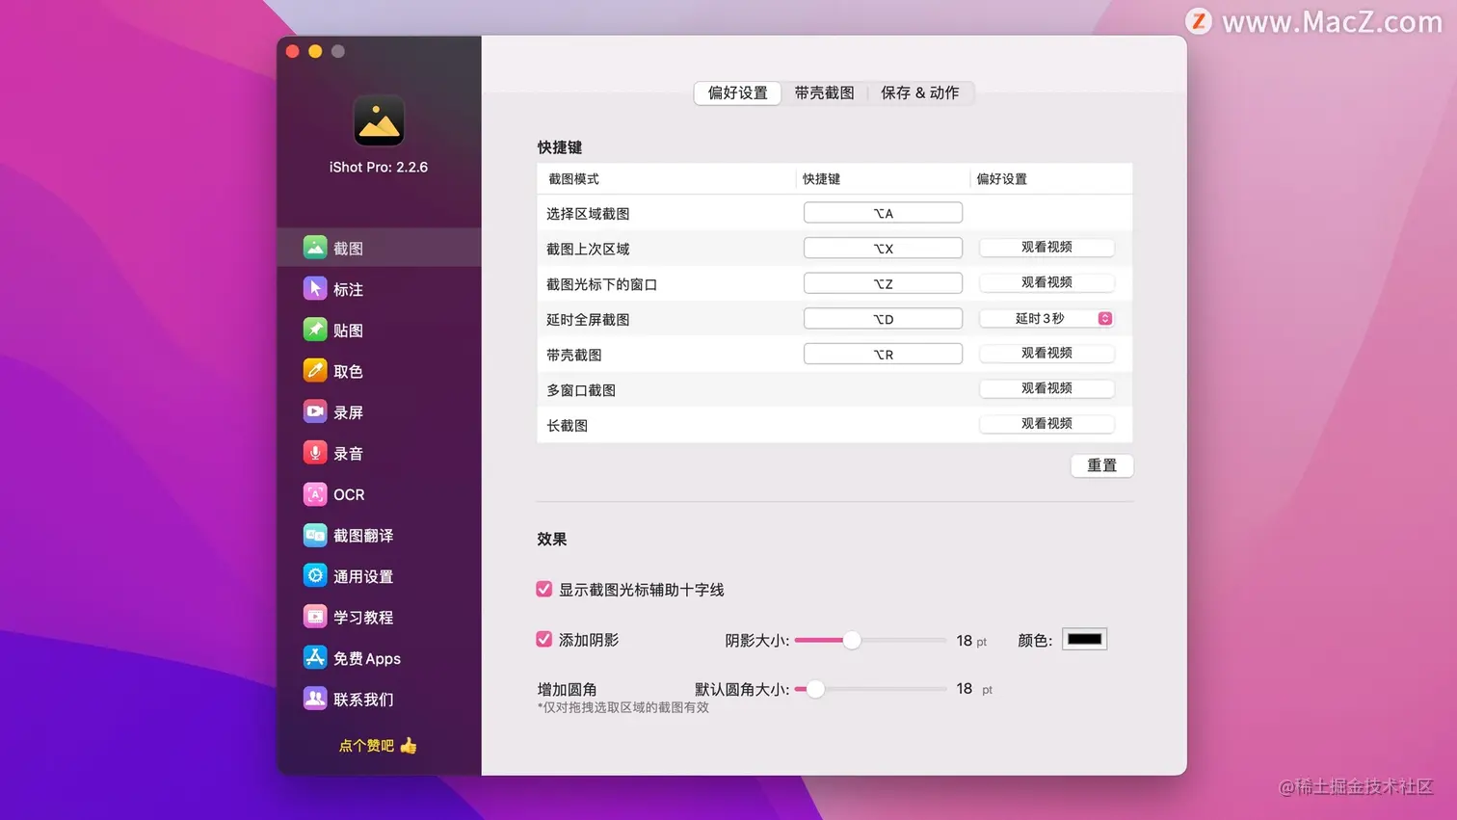
Task: Select the 免费 Apps sidebar label
Action: 367,658
